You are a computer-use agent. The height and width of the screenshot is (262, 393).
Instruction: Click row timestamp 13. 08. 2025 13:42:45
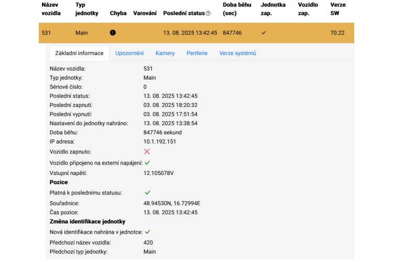click(x=190, y=33)
